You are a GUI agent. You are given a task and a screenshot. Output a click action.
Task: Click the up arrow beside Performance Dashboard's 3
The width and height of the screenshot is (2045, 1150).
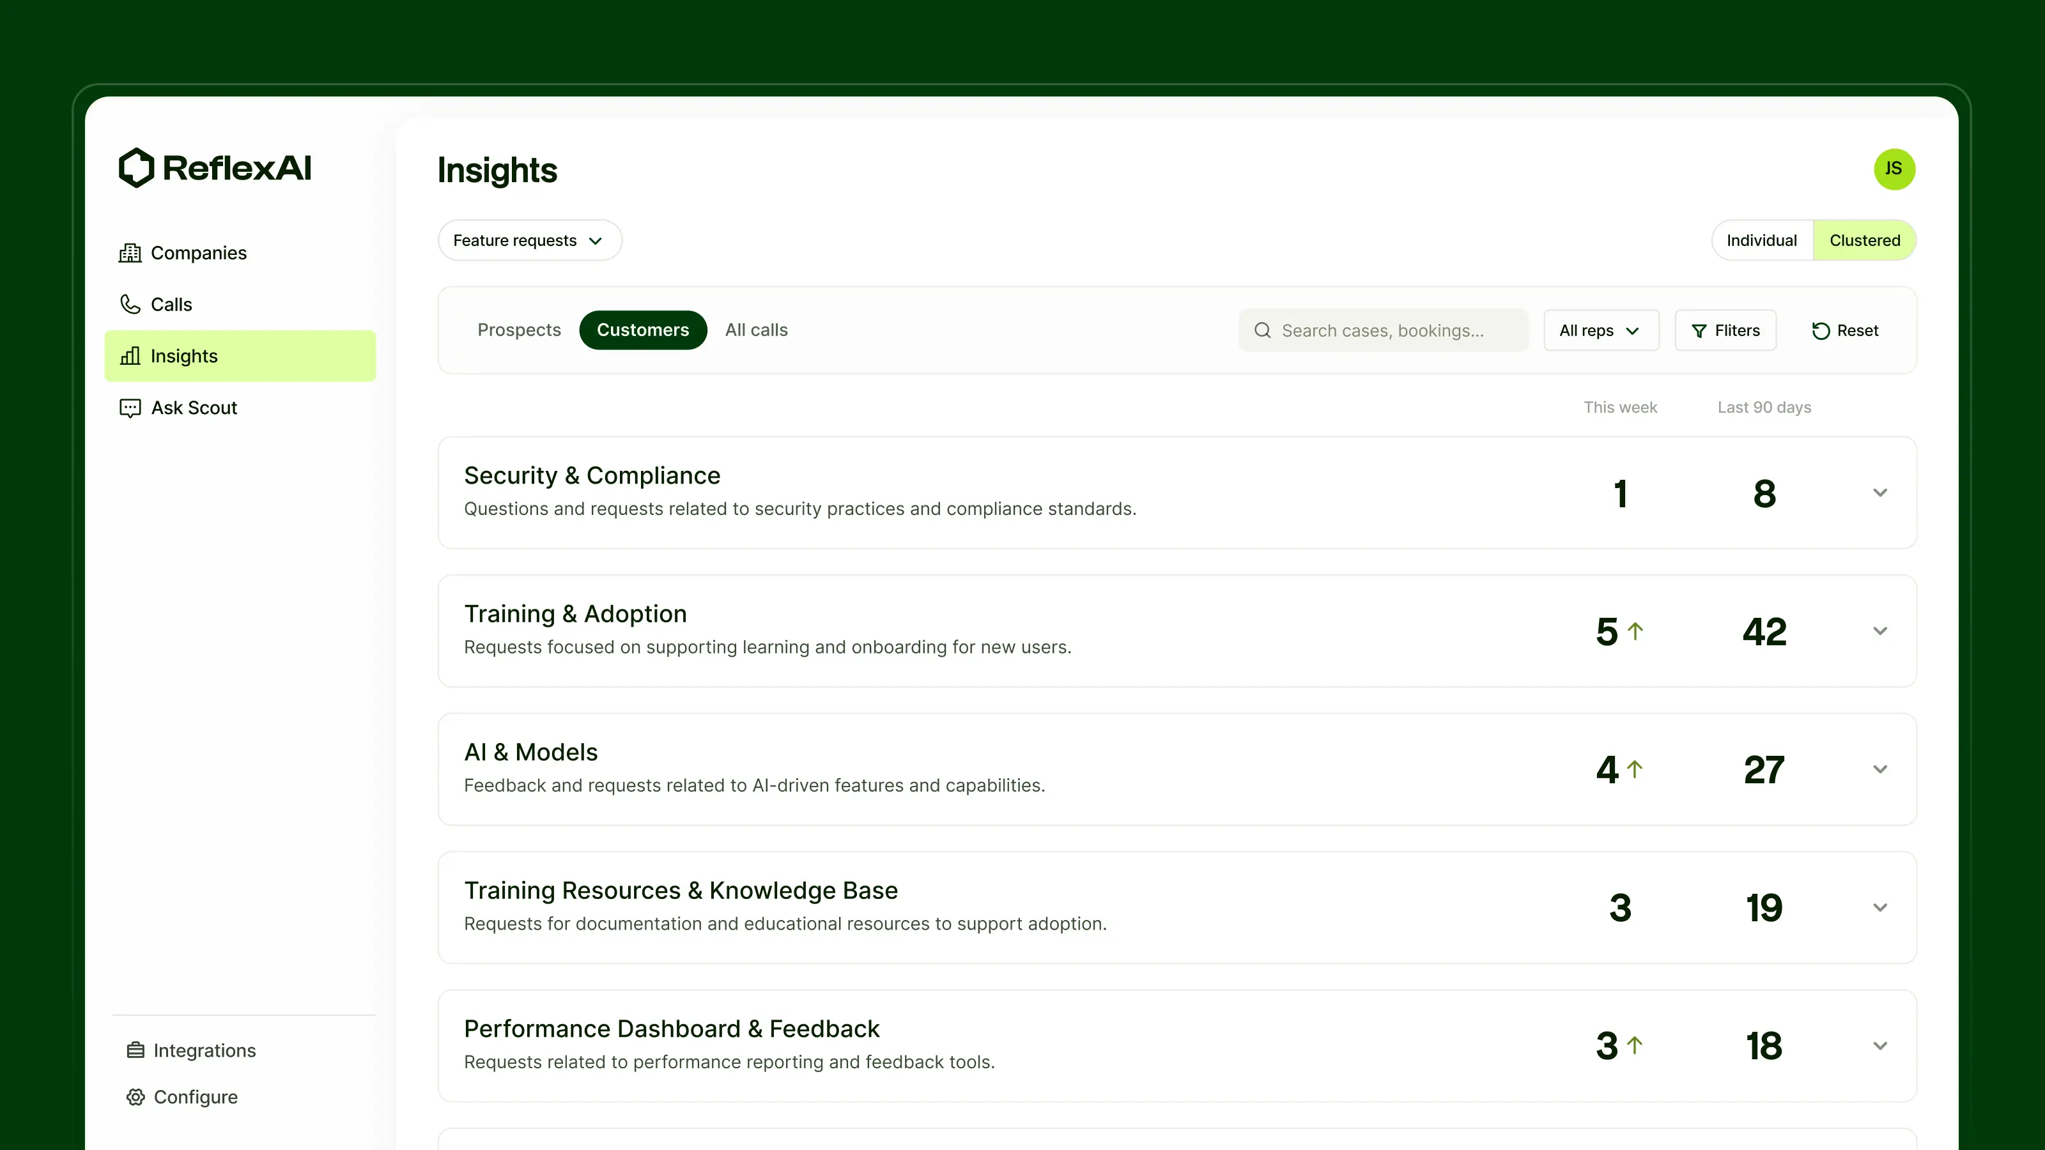[1635, 1045]
